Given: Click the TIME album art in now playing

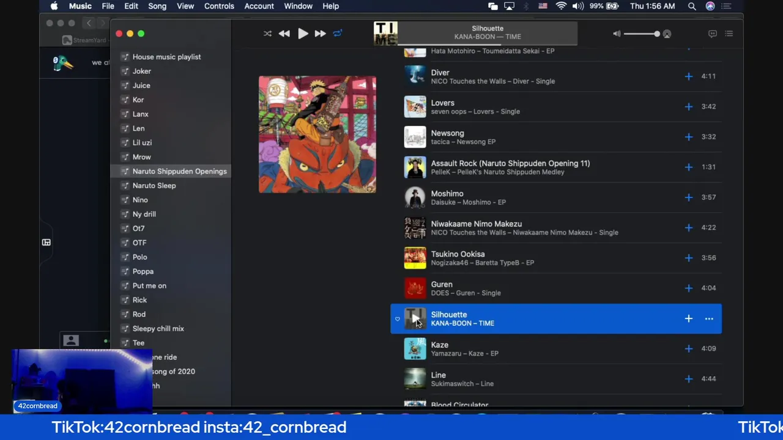Looking at the screenshot, I should tap(385, 34).
